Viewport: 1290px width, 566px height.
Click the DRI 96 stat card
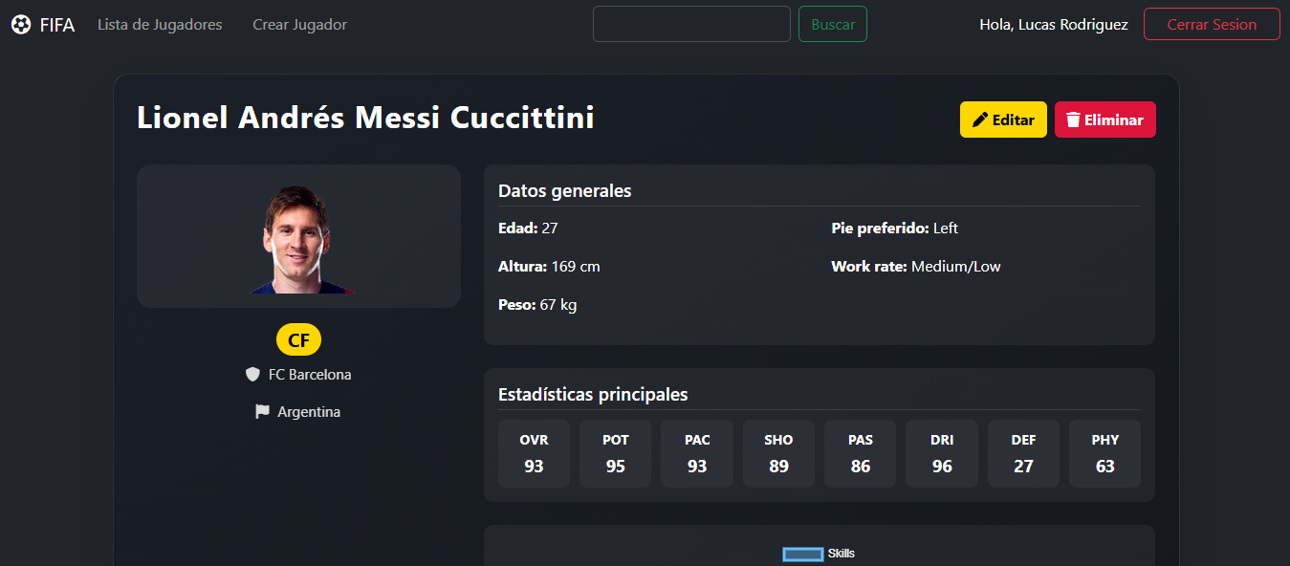pyautogui.click(x=941, y=453)
